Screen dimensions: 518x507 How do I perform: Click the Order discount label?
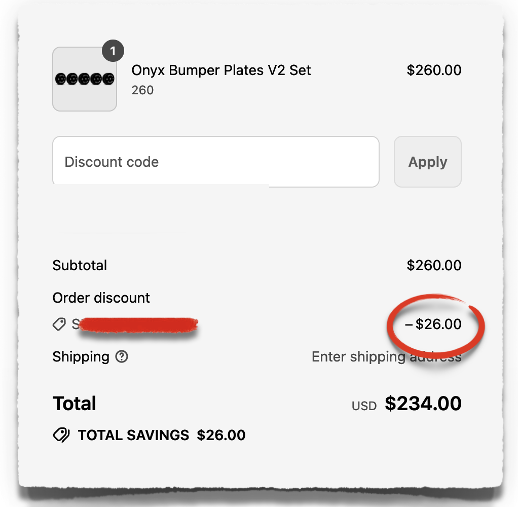[101, 298]
